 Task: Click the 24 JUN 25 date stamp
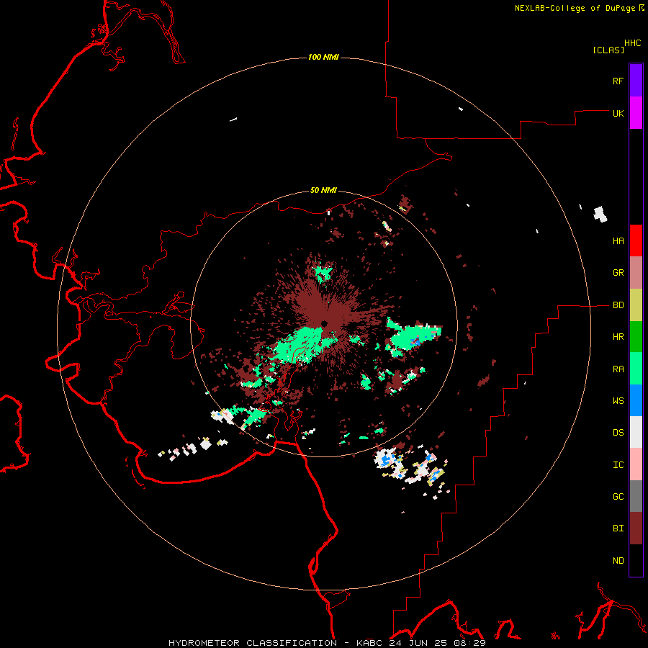point(420,643)
